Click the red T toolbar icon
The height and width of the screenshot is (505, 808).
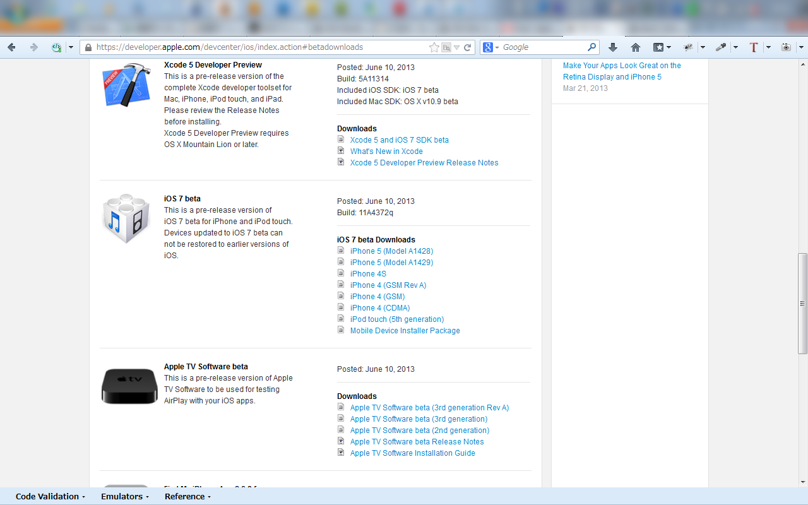pos(753,47)
